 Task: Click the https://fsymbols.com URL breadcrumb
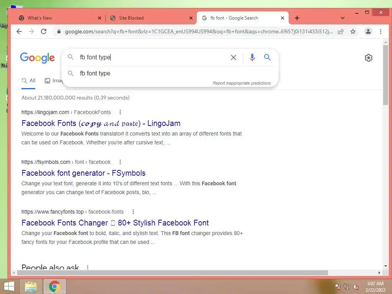tap(46, 162)
